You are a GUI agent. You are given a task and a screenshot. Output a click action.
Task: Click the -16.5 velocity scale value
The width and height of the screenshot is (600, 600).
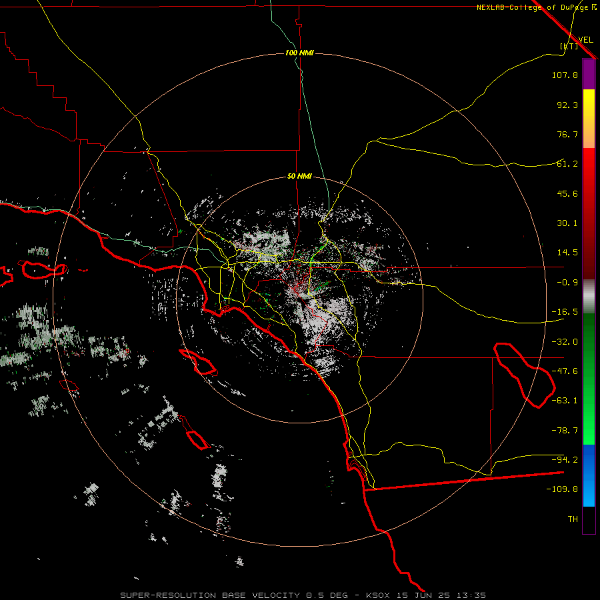565,312
